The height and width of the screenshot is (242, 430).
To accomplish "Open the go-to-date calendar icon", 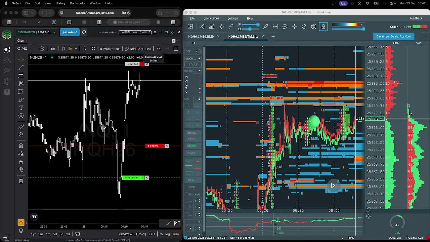I will pyautogui.click(x=77, y=234).
